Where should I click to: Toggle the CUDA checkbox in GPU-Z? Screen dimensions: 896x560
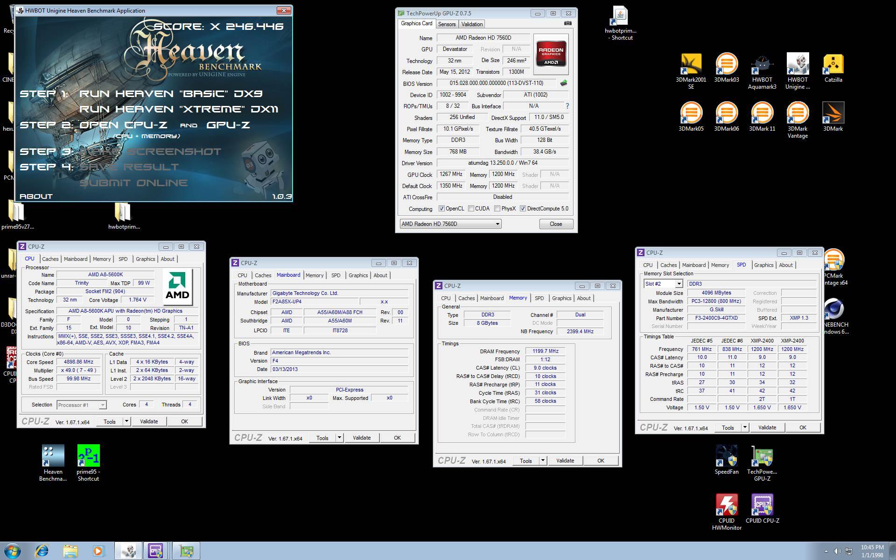pos(471,209)
